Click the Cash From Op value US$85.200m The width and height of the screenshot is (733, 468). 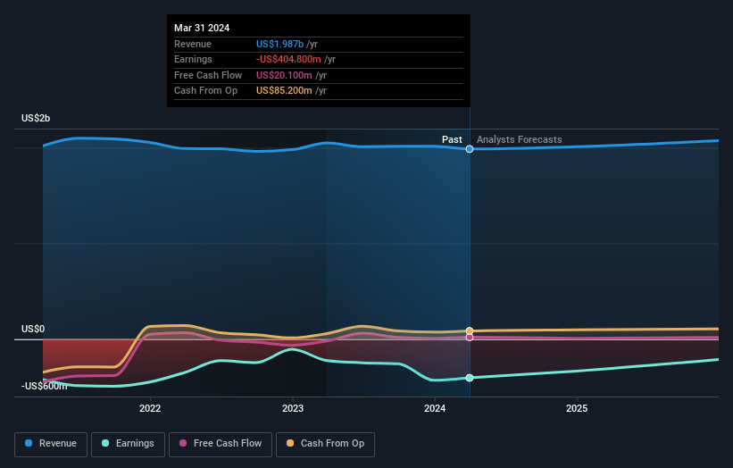coord(284,91)
